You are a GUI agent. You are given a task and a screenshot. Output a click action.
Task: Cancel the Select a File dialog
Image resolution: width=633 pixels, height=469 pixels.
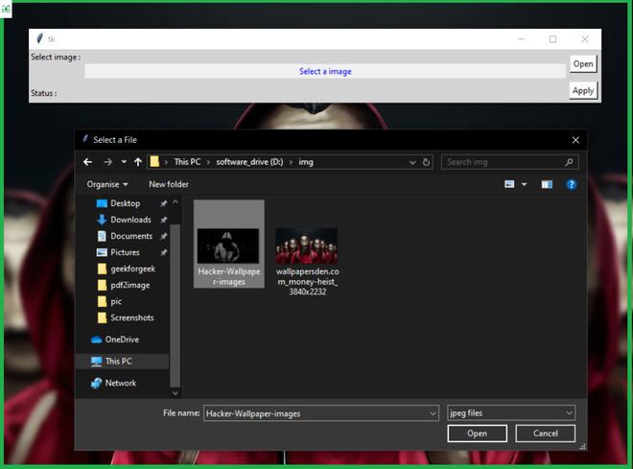click(546, 434)
